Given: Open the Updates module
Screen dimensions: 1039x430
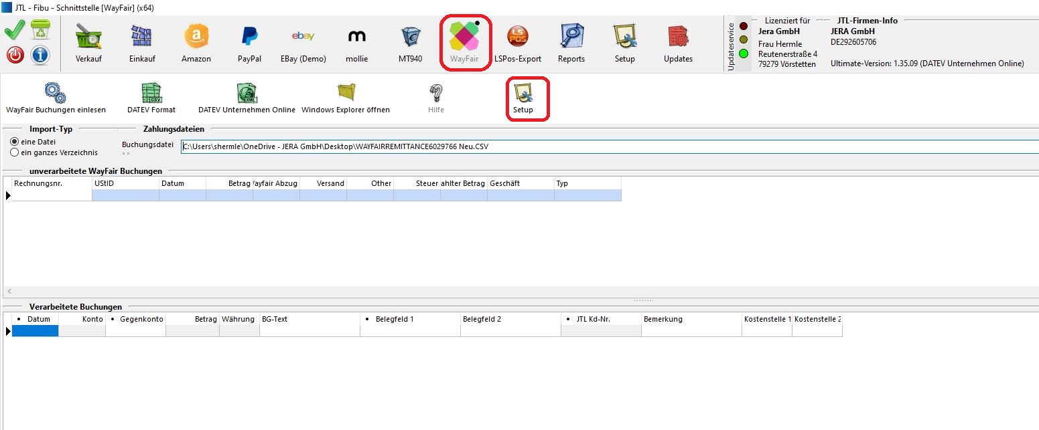Looking at the screenshot, I should coord(678,41).
